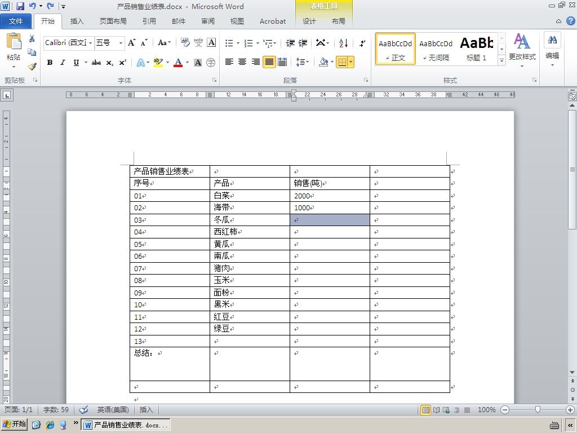The image size is (577, 433).
Task: Open the 文件 File tab
Action: point(16,21)
